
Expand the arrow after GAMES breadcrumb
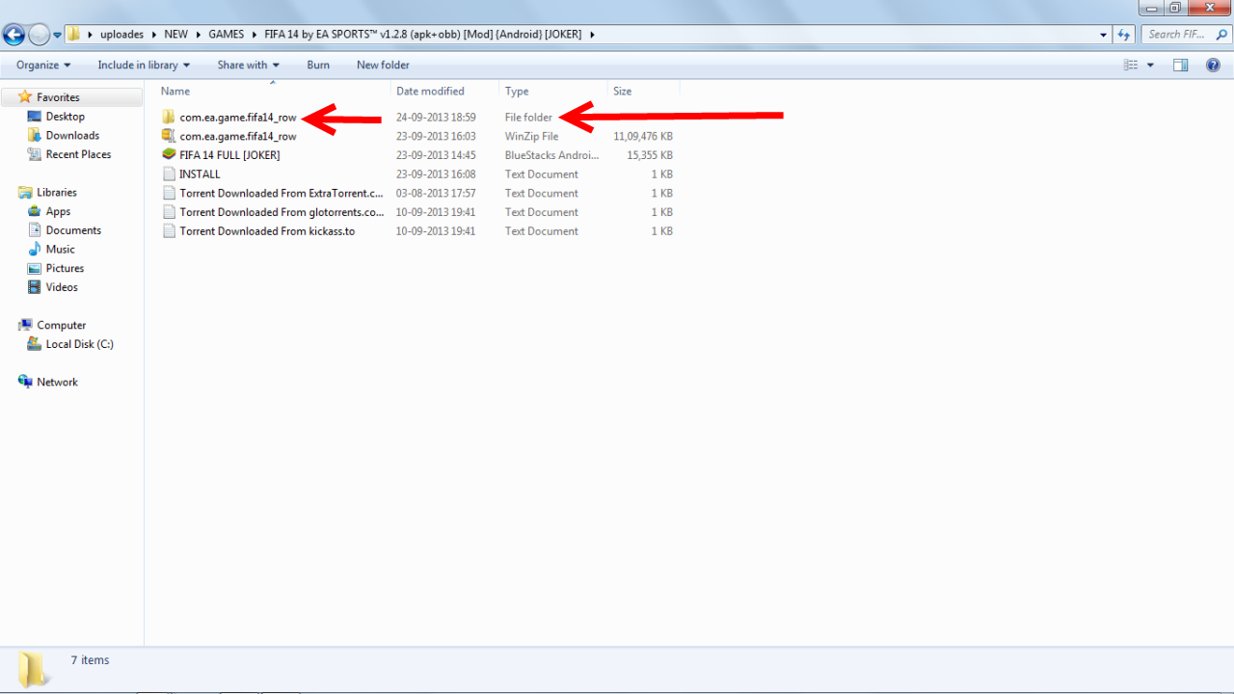[255, 34]
